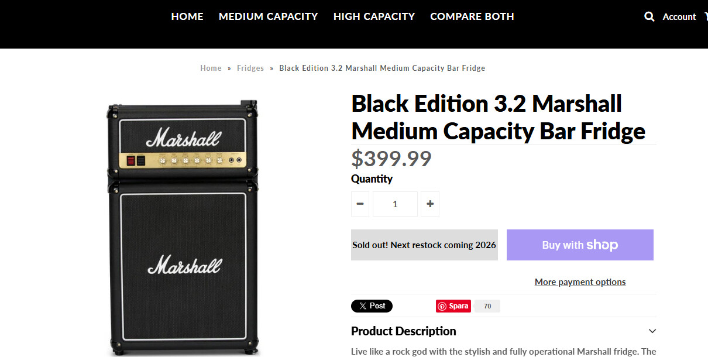Open COMPARE BOTH menu item
The height and width of the screenshot is (357, 708).
click(472, 16)
